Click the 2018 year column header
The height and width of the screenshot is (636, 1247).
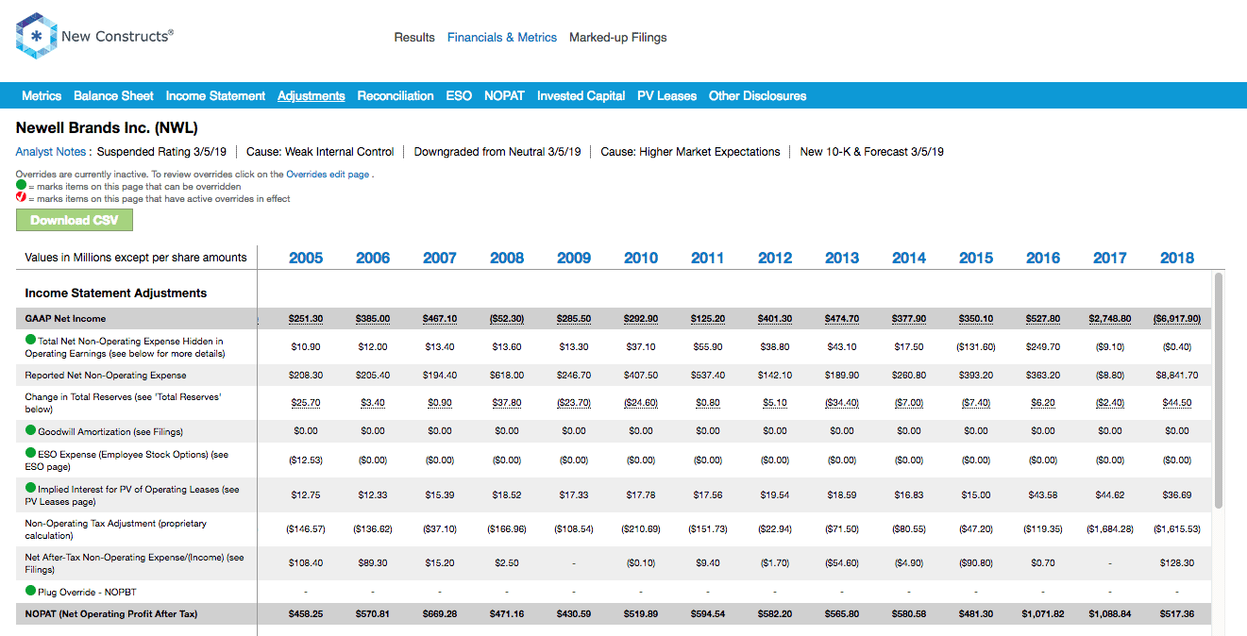(1177, 258)
